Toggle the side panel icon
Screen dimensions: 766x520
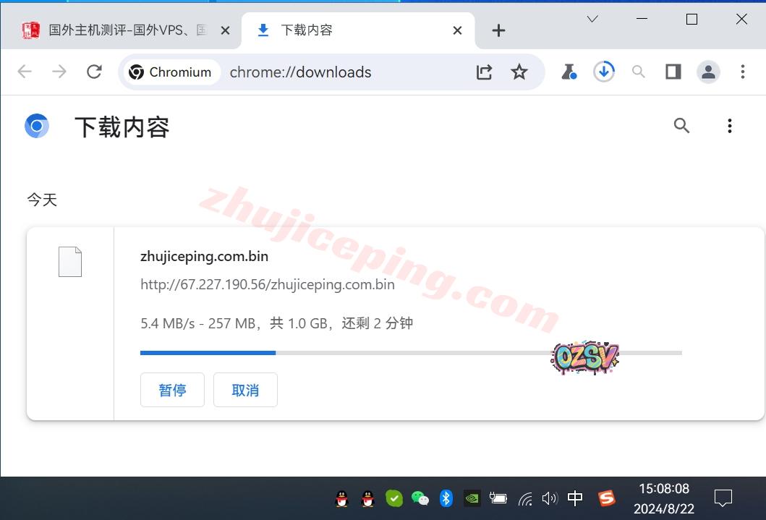tap(673, 72)
